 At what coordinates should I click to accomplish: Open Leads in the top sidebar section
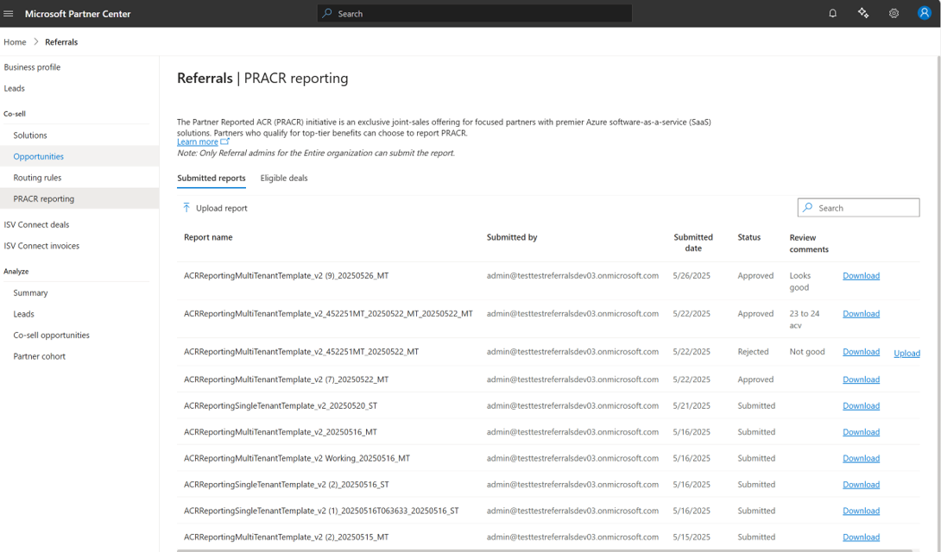coord(15,88)
